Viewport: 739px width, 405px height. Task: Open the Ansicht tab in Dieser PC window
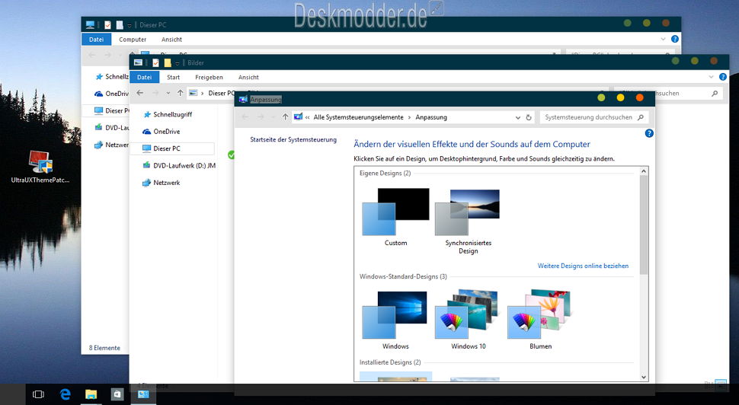click(x=171, y=39)
